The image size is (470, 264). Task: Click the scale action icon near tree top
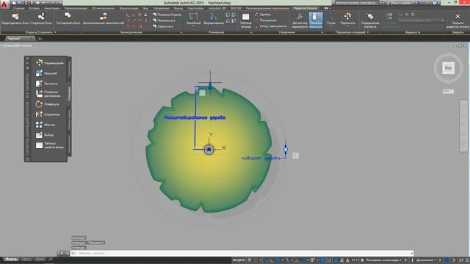click(x=203, y=93)
